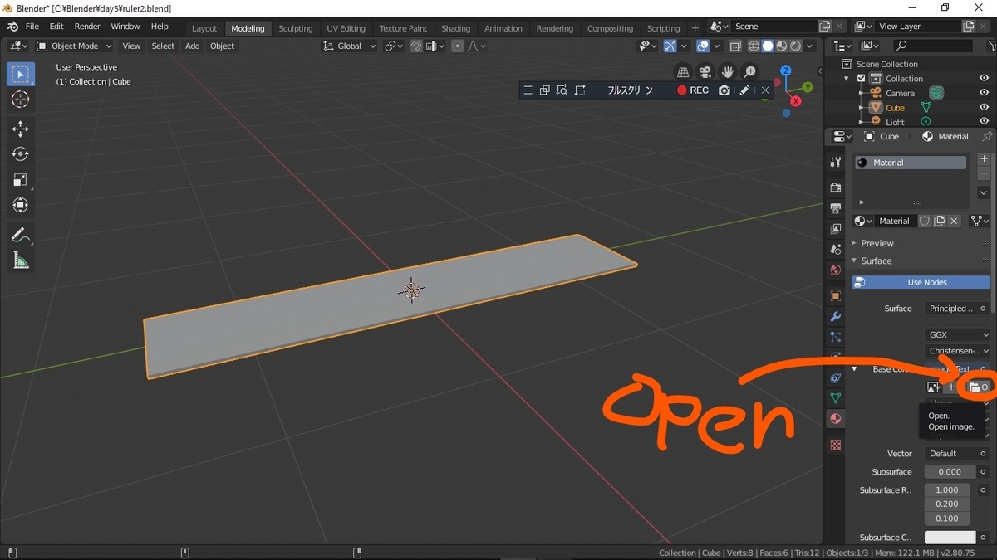Screen dimensions: 997x560
Task: Select the Rotate tool
Action: tap(21, 154)
